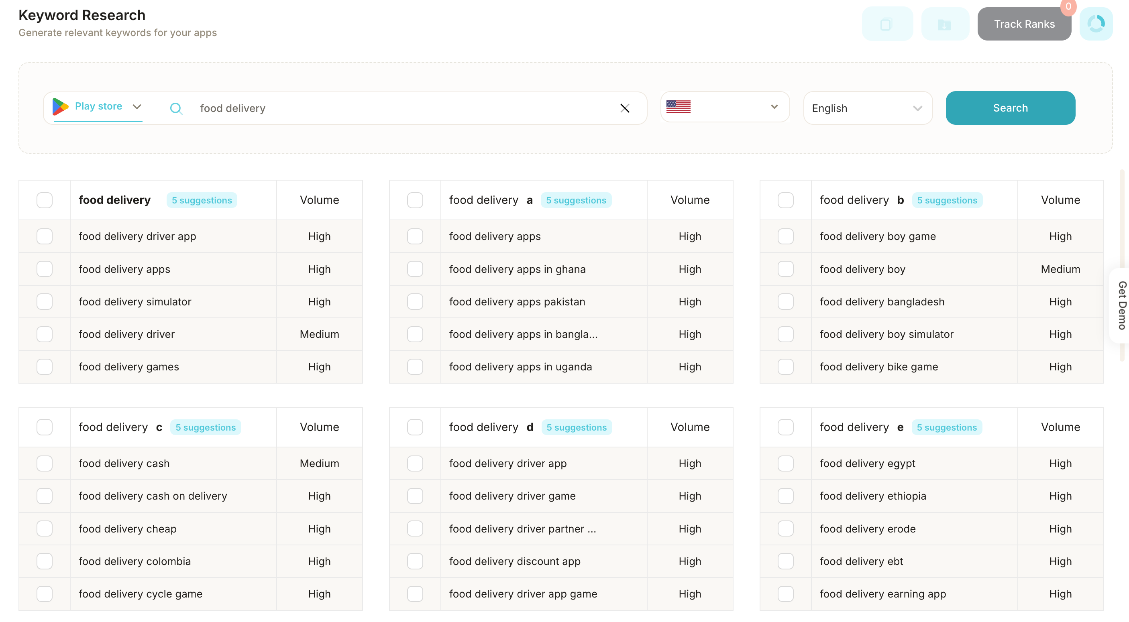Image resolution: width=1129 pixels, height=622 pixels.
Task: Open the Get Demo side tab
Action: point(1121,305)
